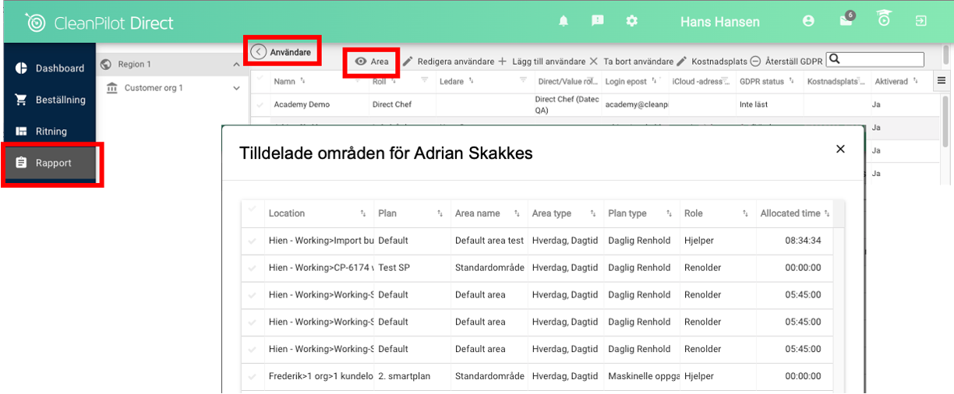Tick the Test SP row checkbox

tap(252, 268)
